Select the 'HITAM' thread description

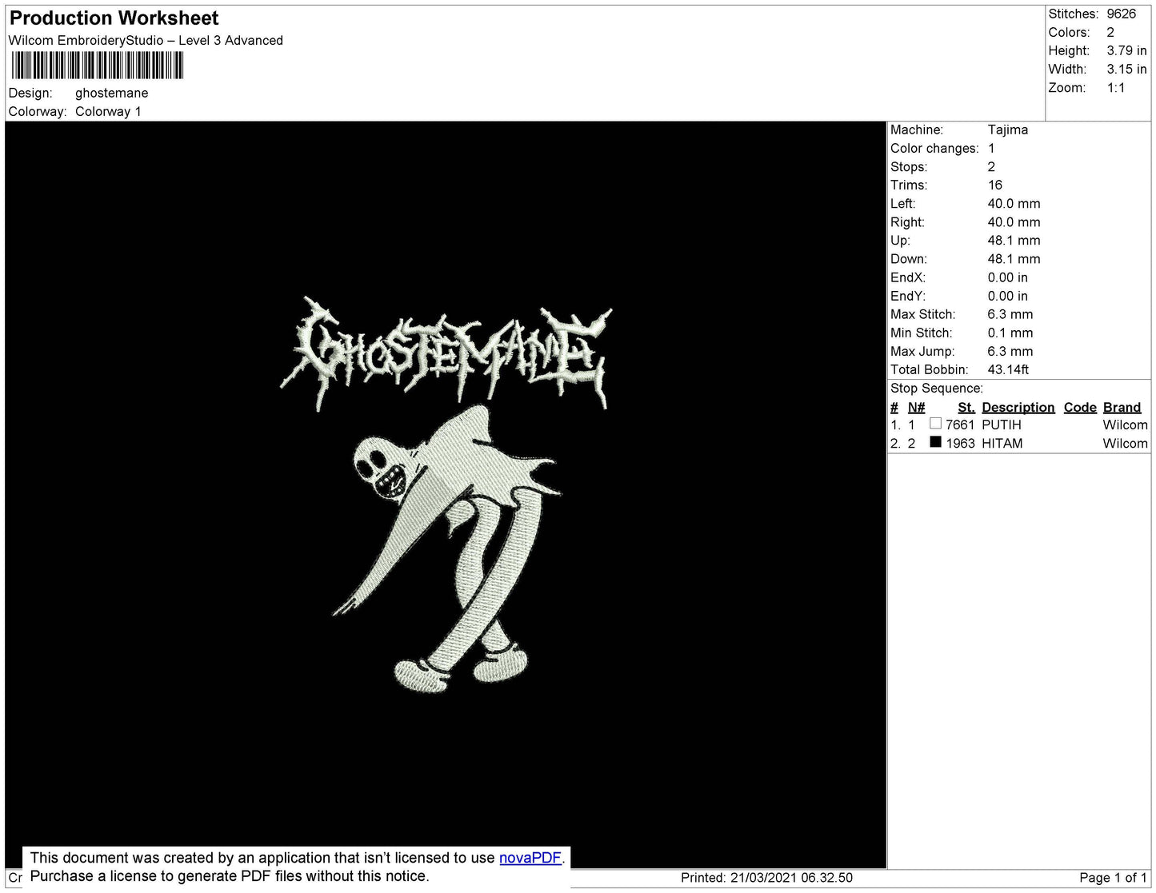click(1002, 443)
